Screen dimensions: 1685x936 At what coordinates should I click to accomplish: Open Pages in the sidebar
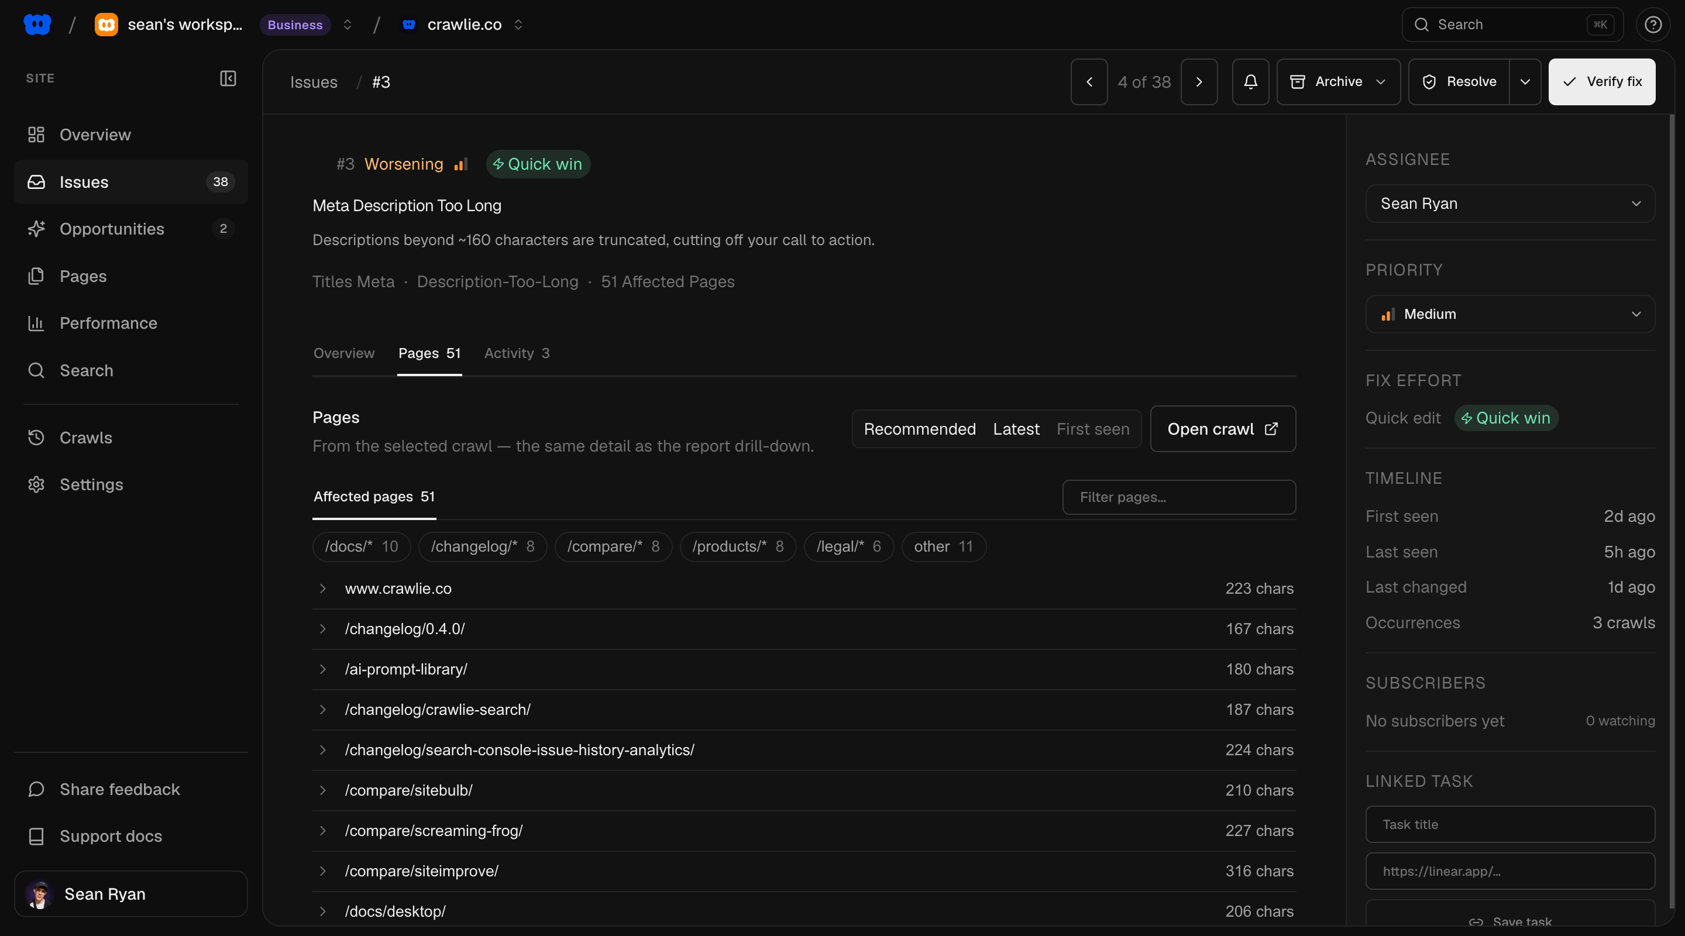tap(131, 276)
